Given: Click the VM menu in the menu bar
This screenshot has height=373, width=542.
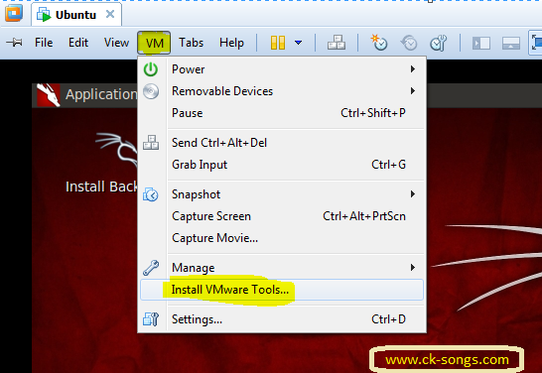Looking at the screenshot, I should tap(154, 43).
